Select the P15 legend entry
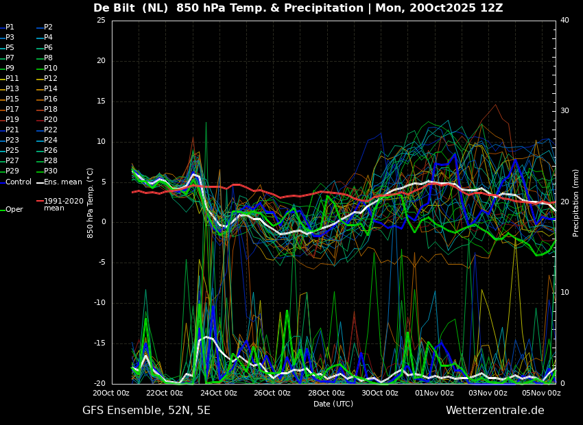This screenshot has width=583, height=425. point(9,99)
